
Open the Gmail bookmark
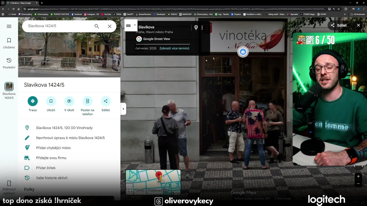12,14
